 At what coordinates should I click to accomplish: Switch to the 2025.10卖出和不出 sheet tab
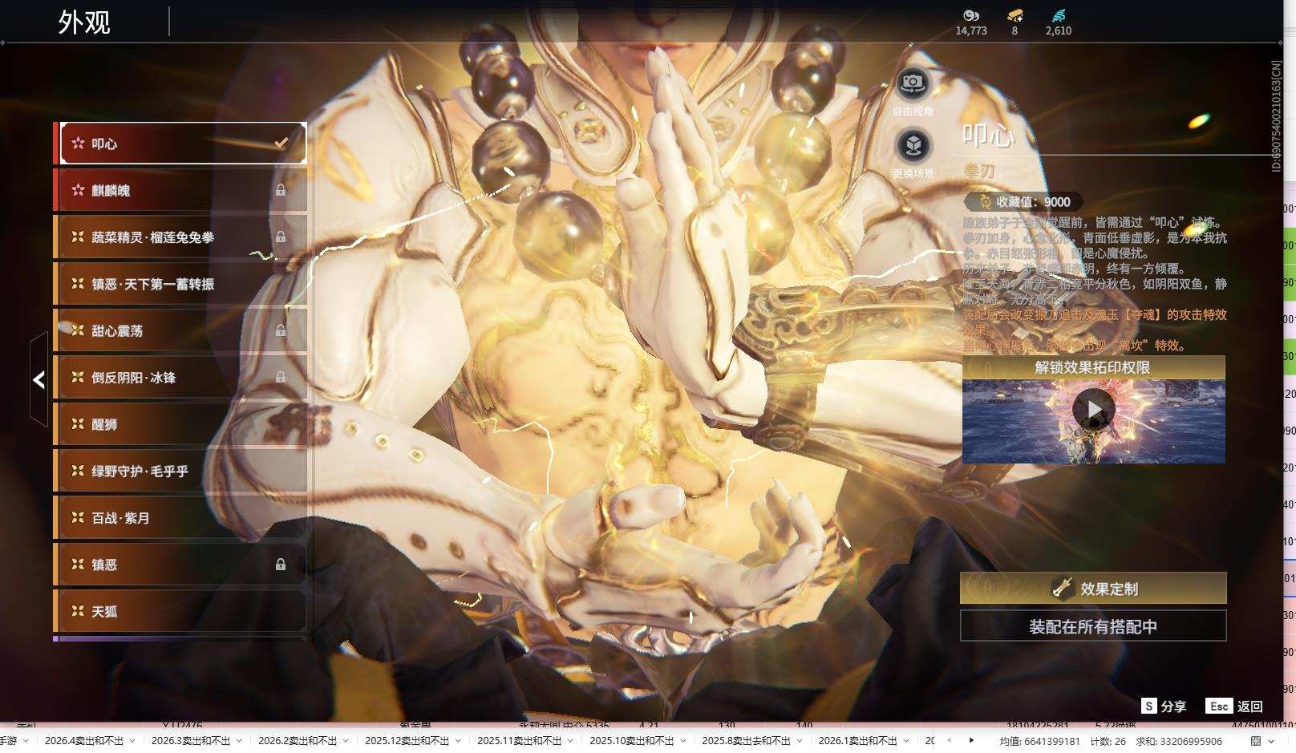coord(632,741)
